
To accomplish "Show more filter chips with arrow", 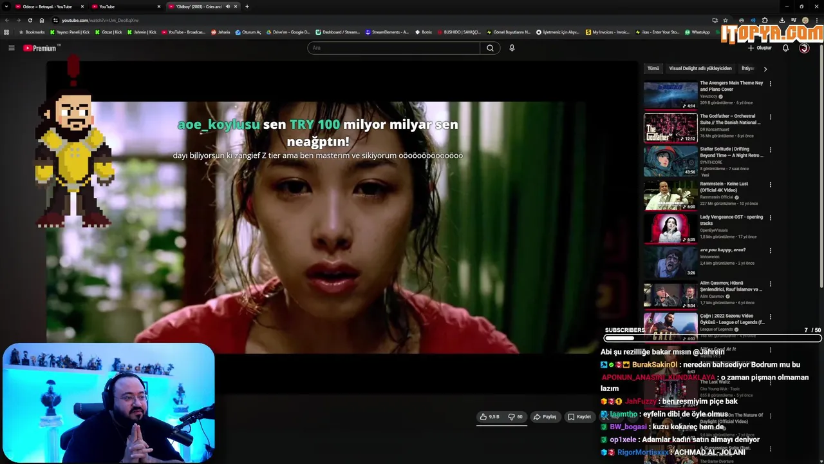I will 765,68.
